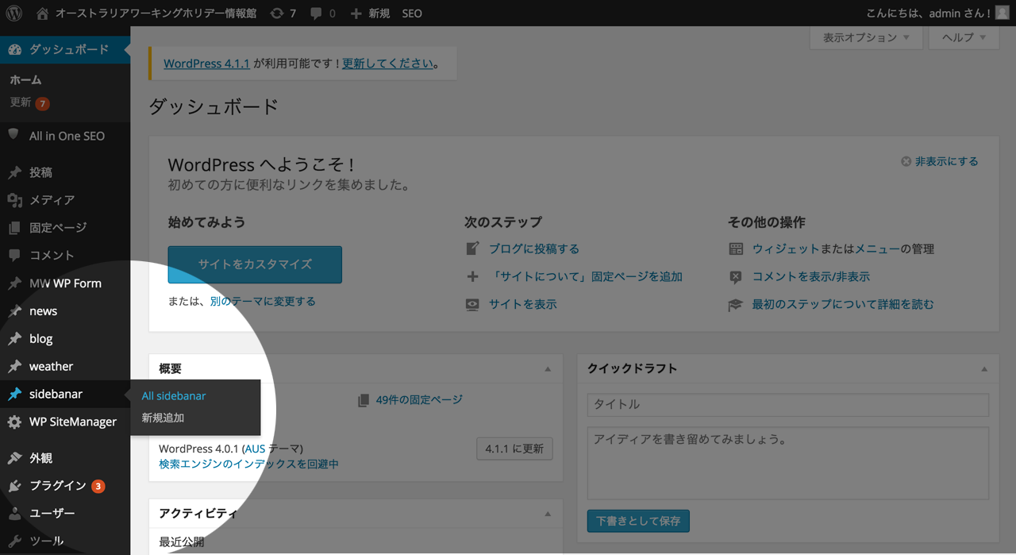Click the gear icon next to WP SiteManager
This screenshot has height=555, width=1016.
click(x=14, y=422)
